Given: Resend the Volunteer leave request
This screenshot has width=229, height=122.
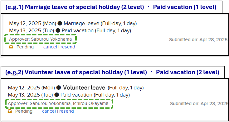Looking at the screenshot, I should coord(66,111).
